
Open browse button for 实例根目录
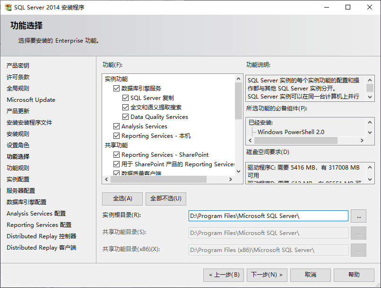coord(359,216)
